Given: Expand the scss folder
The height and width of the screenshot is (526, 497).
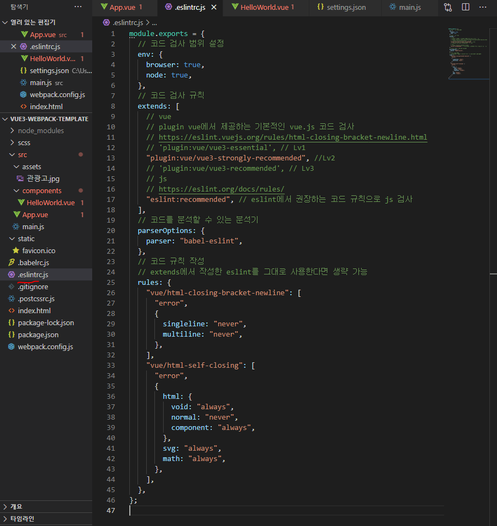Looking at the screenshot, I should point(24,143).
